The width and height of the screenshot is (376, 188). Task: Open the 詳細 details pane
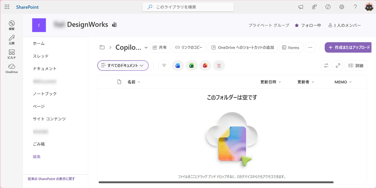356,66
